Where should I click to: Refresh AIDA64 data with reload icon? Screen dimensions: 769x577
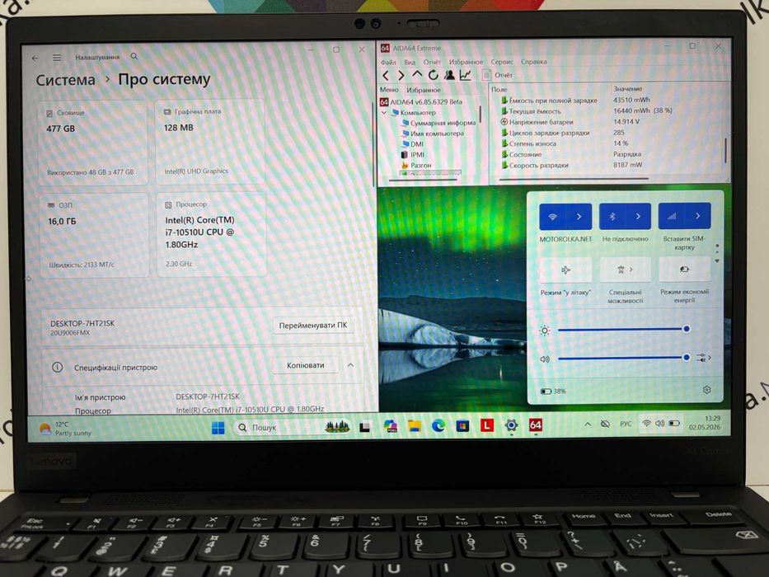(x=433, y=75)
